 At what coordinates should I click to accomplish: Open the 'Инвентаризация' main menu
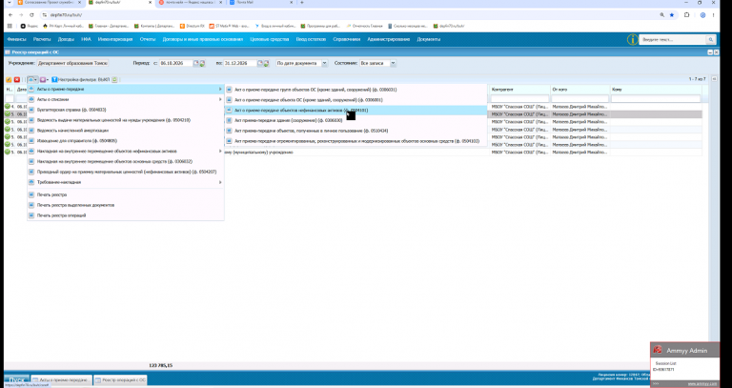tap(115, 39)
